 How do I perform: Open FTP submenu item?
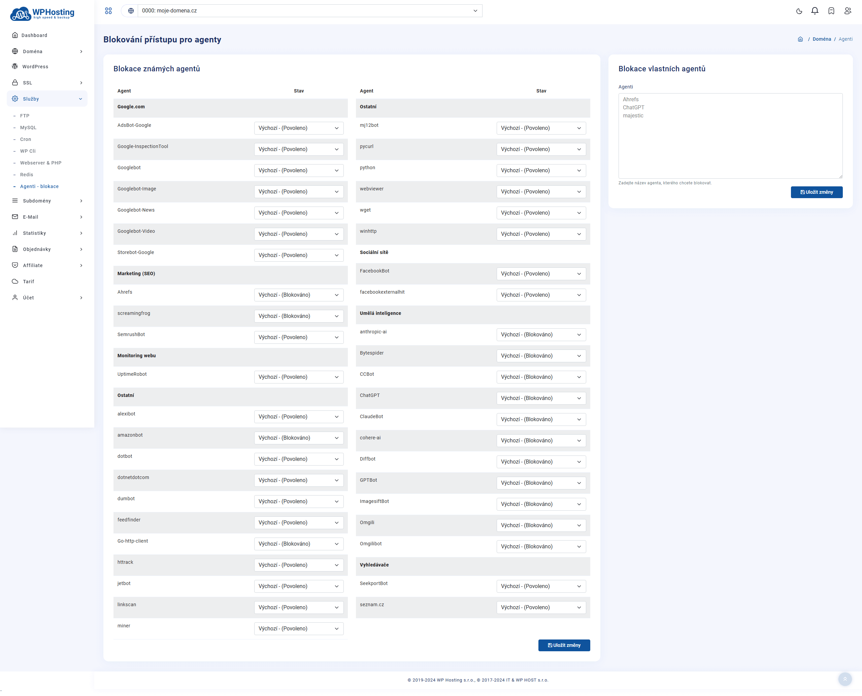25,115
